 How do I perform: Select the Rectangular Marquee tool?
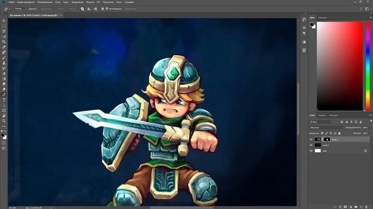(x=4, y=26)
